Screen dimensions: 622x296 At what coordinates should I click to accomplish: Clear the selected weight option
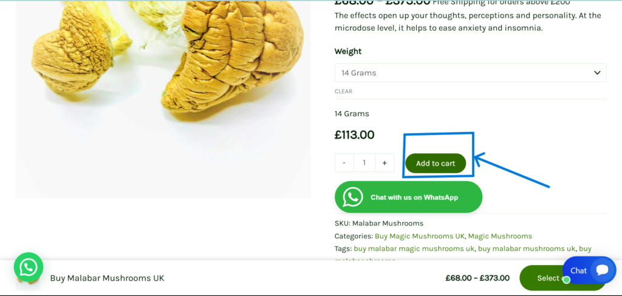tap(343, 91)
